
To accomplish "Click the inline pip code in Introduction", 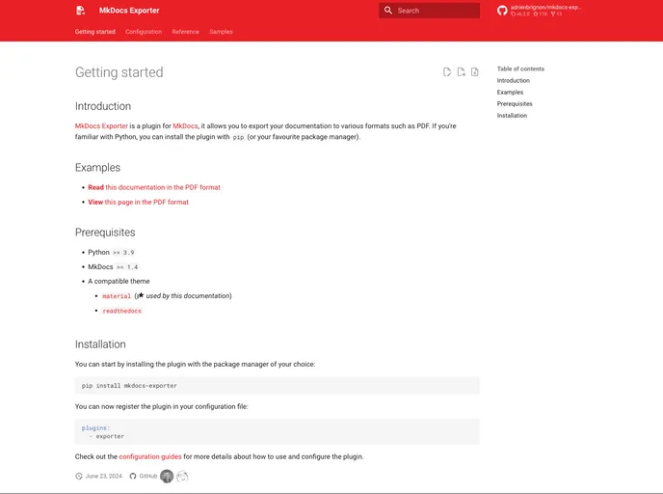I will click(238, 137).
